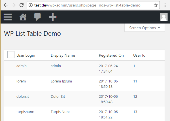Click date 2017-10-06 18:51:22

pos(108,114)
